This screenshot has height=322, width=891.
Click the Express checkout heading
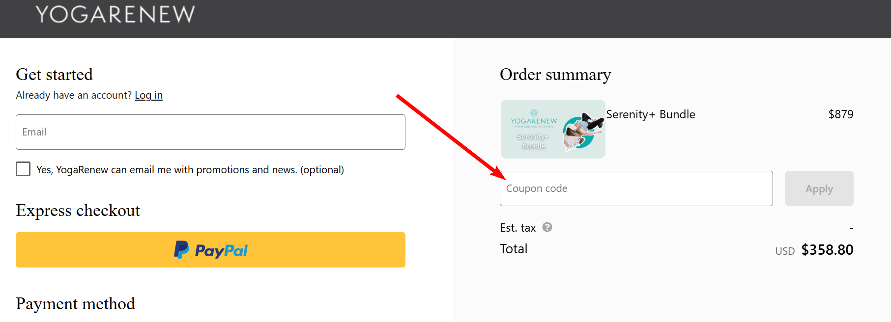(78, 211)
